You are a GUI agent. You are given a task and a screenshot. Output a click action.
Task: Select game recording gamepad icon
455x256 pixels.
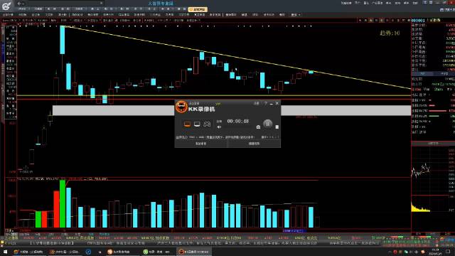[x=207, y=124]
